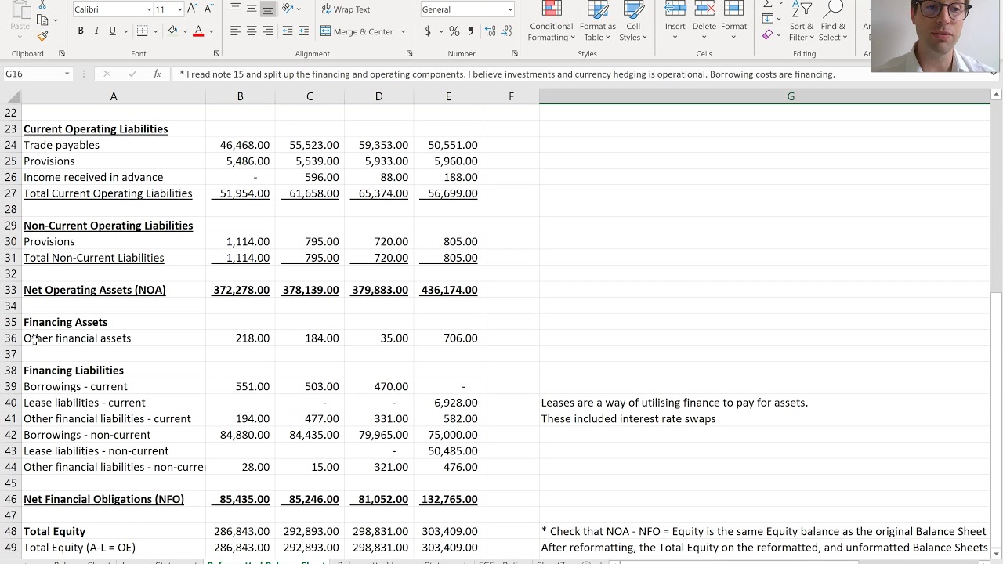Screen dimensions: 1003x564
Task: Click in the formula bar text
Action: coord(507,74)
